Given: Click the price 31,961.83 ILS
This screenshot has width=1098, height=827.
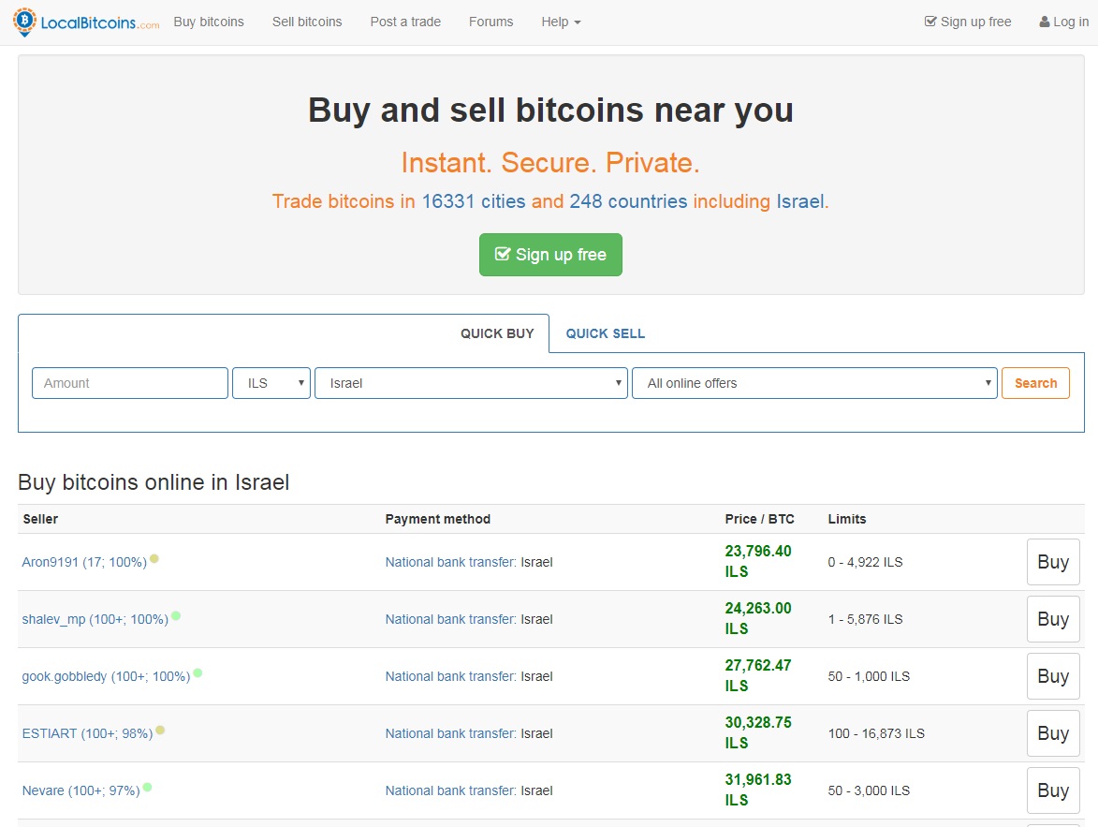Looking at the screenshot, I should 757,790.
